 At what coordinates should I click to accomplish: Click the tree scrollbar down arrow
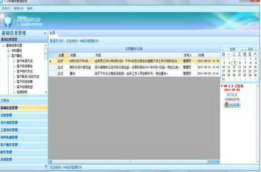point(46,92)
